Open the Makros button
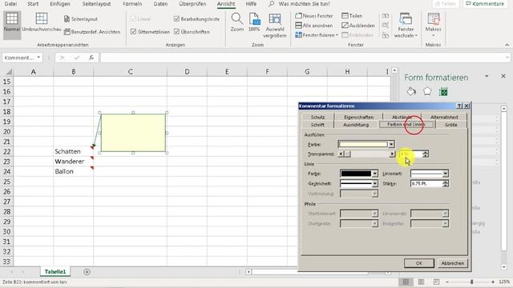The image size is (513, 288). click(433, 25)
